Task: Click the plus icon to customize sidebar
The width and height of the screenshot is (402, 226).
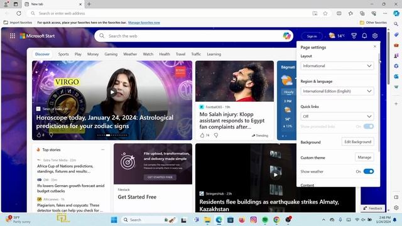Action: 396,104
